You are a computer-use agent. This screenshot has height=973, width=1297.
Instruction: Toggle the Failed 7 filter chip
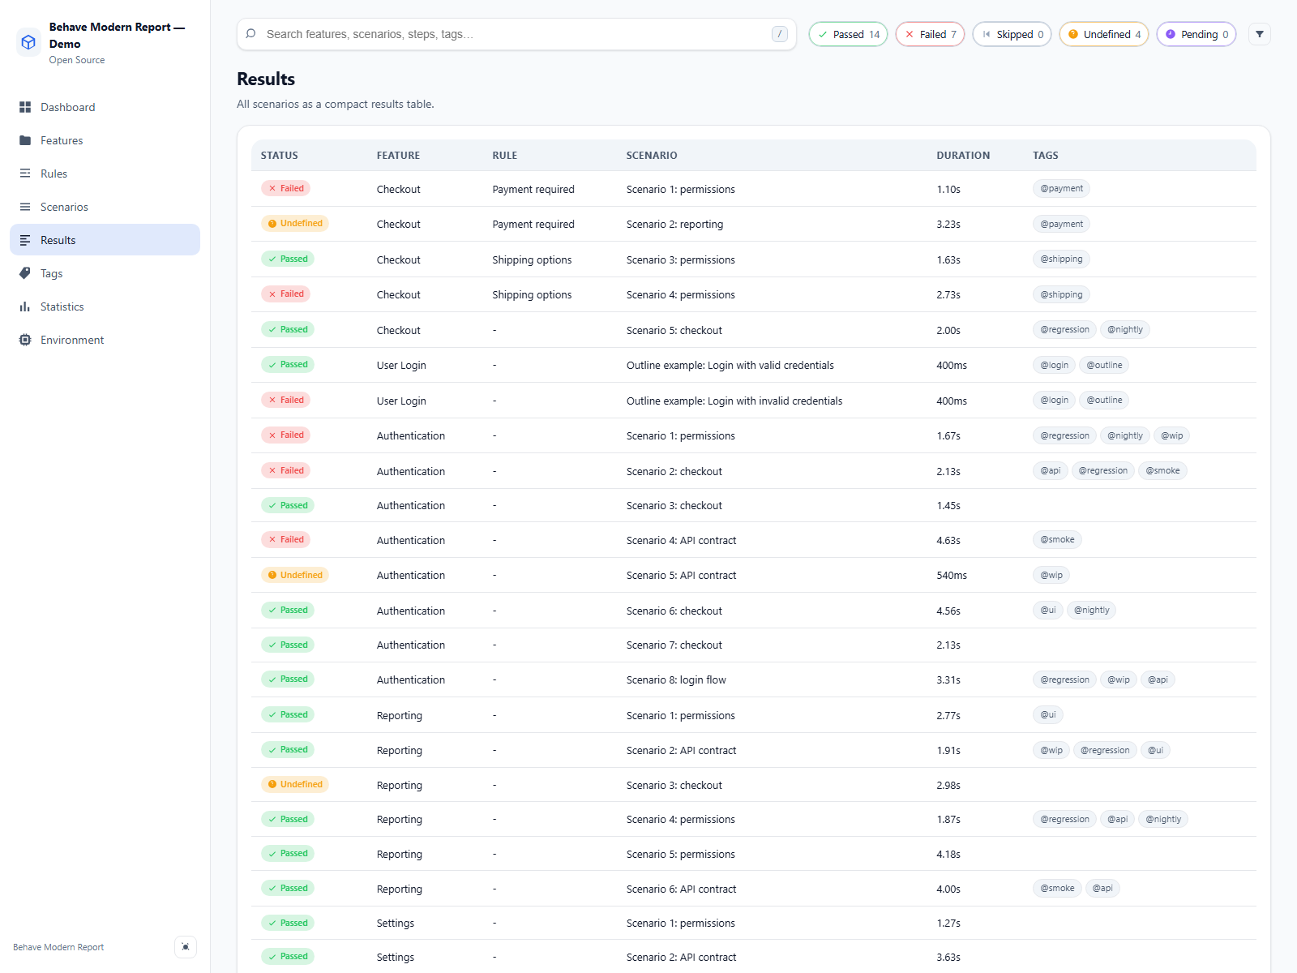pyautogui.click(x=930, y=34)
